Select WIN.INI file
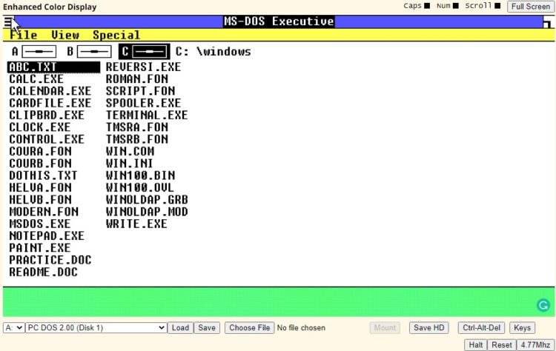Viewport: 556px width, 351px height. coord(129,163)
